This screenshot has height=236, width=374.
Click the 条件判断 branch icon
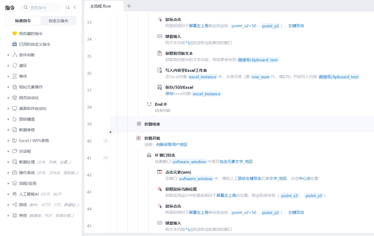[x=15, y=55]
